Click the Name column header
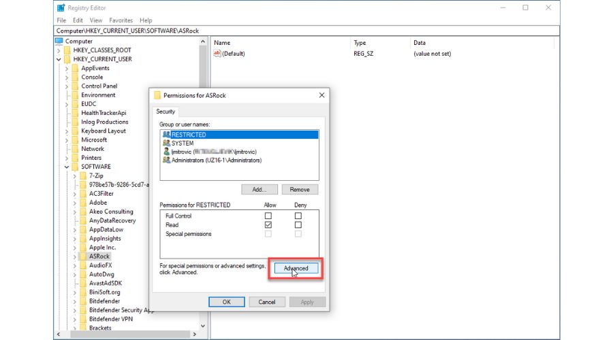Image resolution: width=613 pixels, height=340 pixels. click(x=281, y=43)
